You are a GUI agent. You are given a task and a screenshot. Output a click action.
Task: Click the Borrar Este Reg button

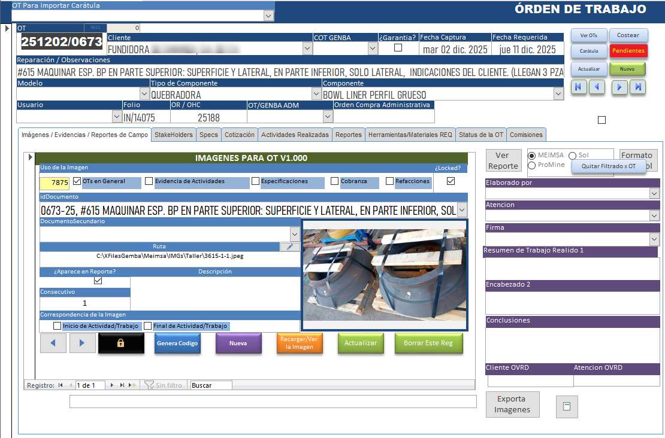pos(428,343)
